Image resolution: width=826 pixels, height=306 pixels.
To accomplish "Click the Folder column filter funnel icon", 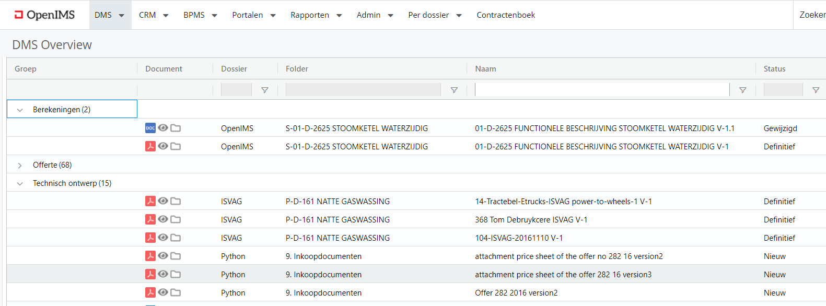I will pos(454,90).
